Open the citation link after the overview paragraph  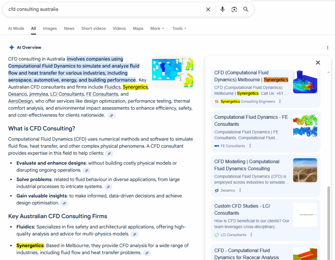click(x=111, y=115)
